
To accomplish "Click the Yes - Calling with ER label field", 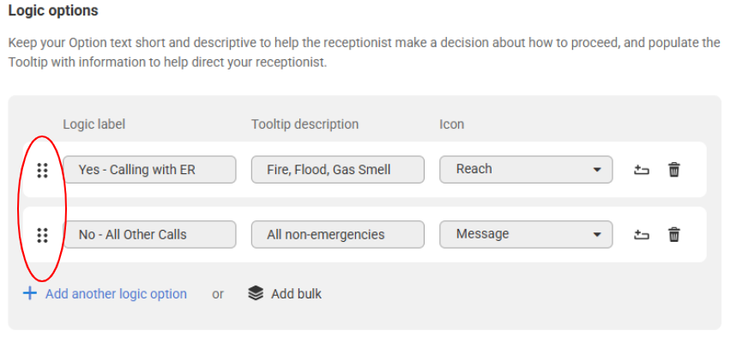I will tap(150, 170).
